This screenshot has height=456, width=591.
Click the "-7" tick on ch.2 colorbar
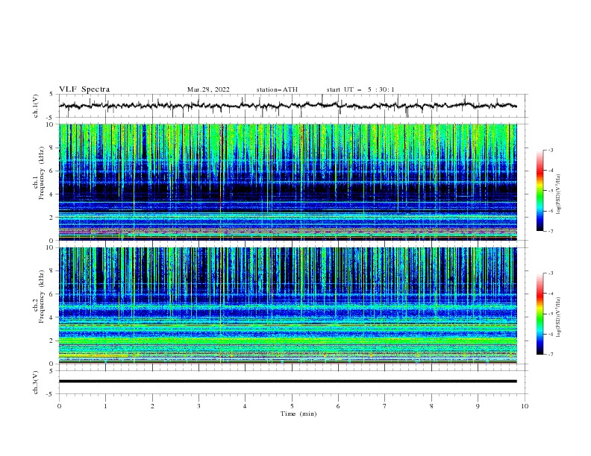(551, 354)
